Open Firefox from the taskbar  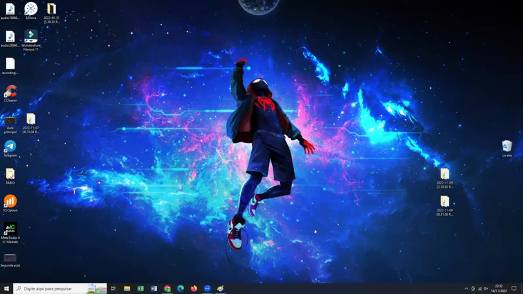[x=194, y=289]
